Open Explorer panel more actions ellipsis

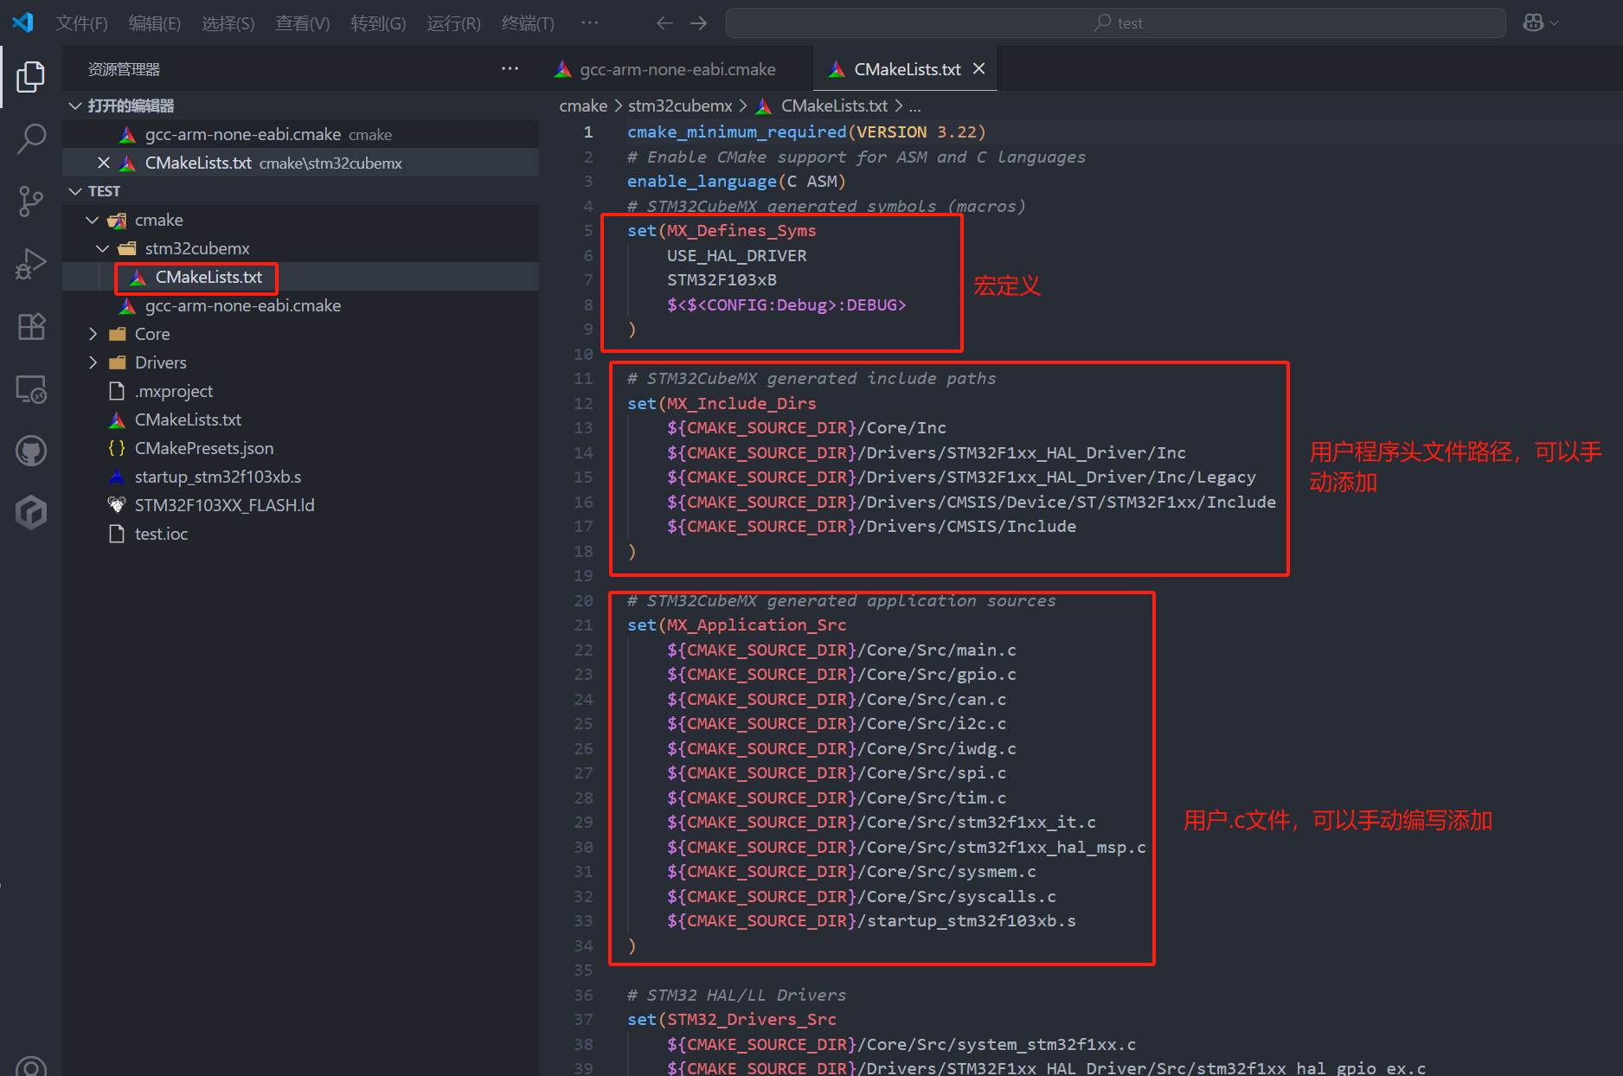[x=510, y=69]
